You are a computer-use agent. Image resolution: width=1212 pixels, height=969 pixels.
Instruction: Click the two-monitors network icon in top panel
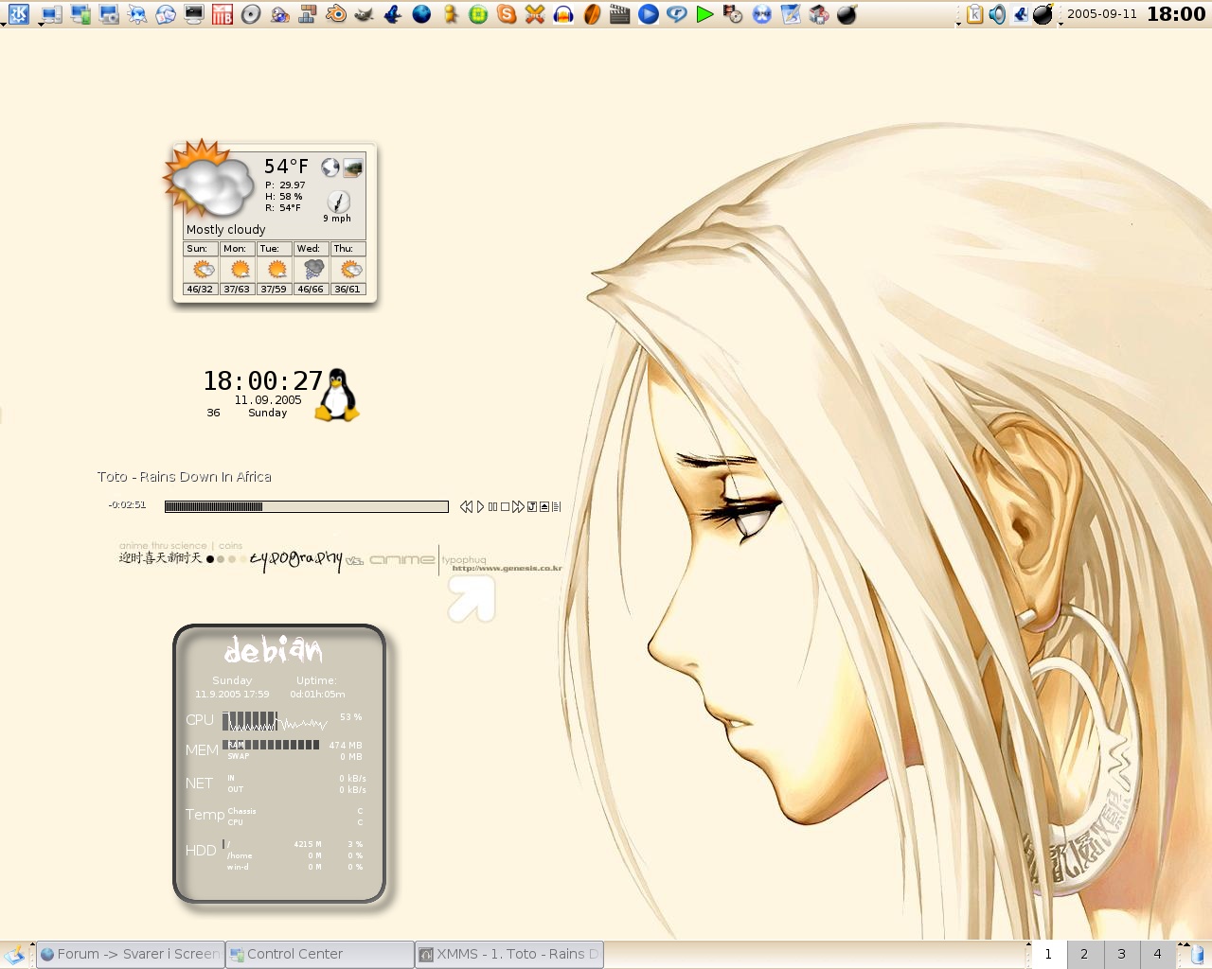pos(80,14)
